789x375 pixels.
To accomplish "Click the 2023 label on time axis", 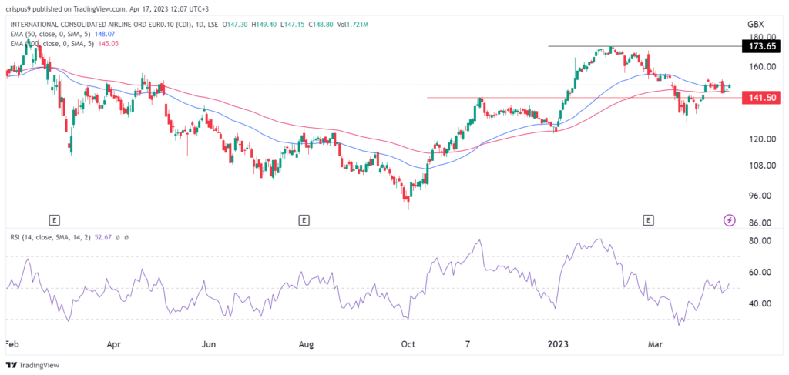I will click(558, 344).
